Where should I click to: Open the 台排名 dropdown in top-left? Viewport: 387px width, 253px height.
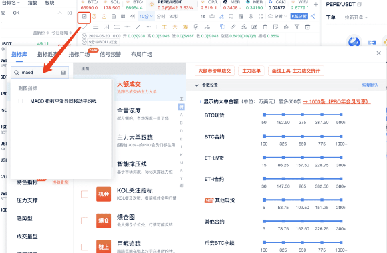(x=11, y=3)
